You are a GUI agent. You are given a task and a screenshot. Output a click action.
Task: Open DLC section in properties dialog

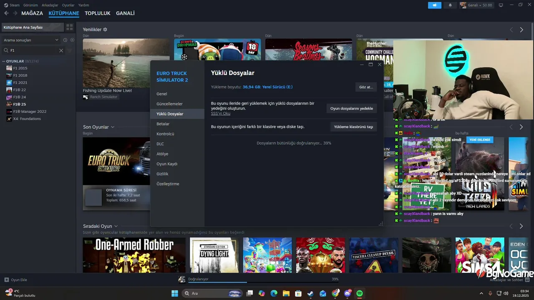[x=177, y=144]
